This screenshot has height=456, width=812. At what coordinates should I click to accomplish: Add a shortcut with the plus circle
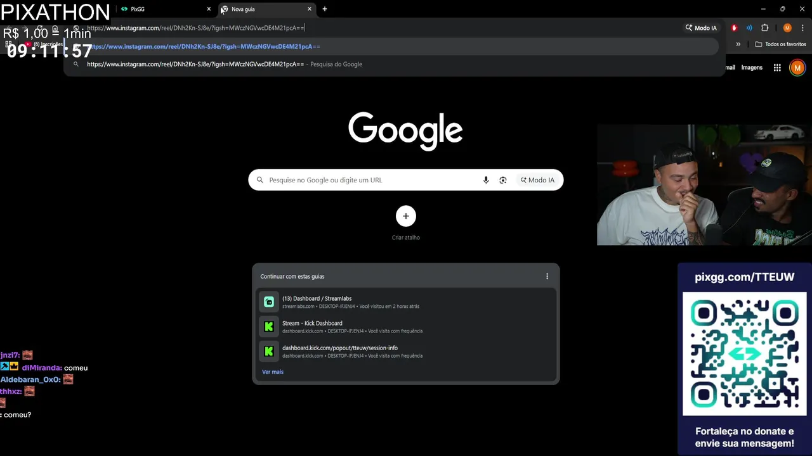[x=406, y=216]
